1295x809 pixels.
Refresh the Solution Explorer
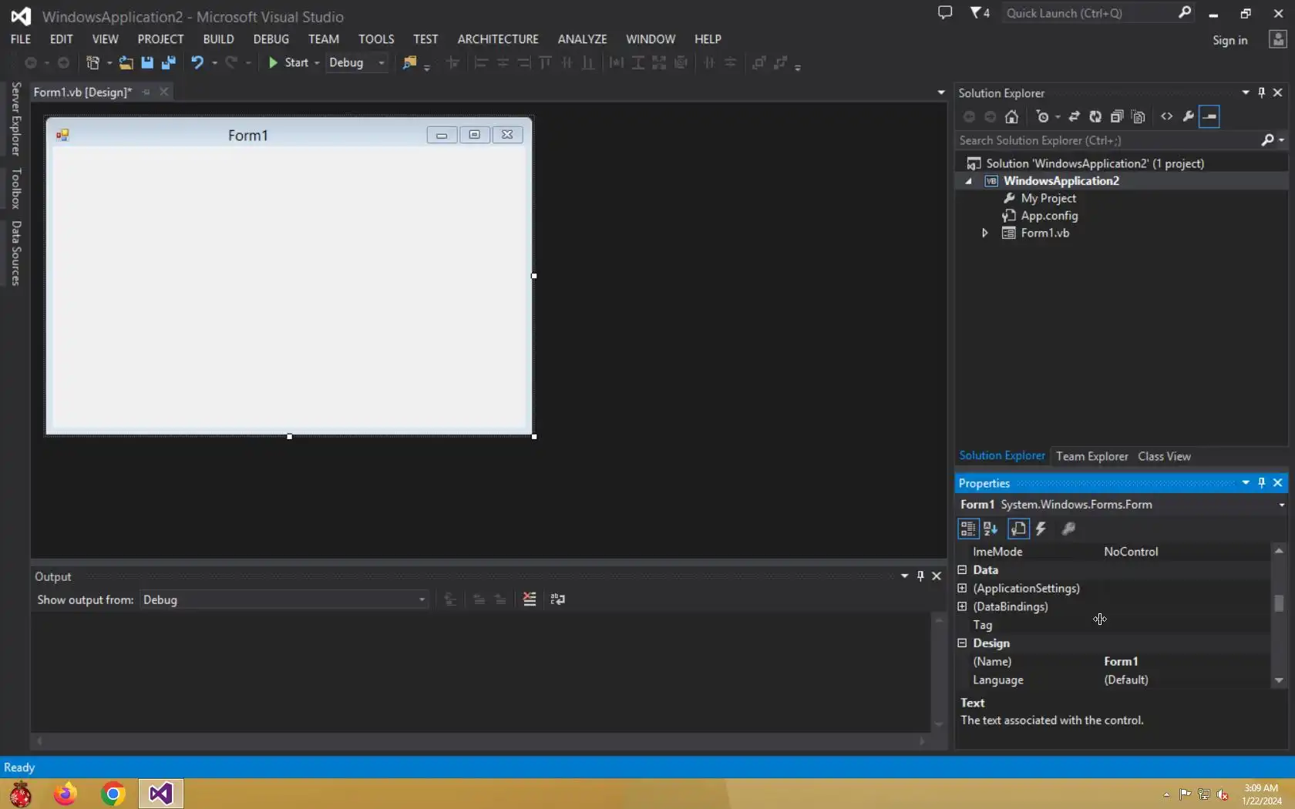point(1095,117)
